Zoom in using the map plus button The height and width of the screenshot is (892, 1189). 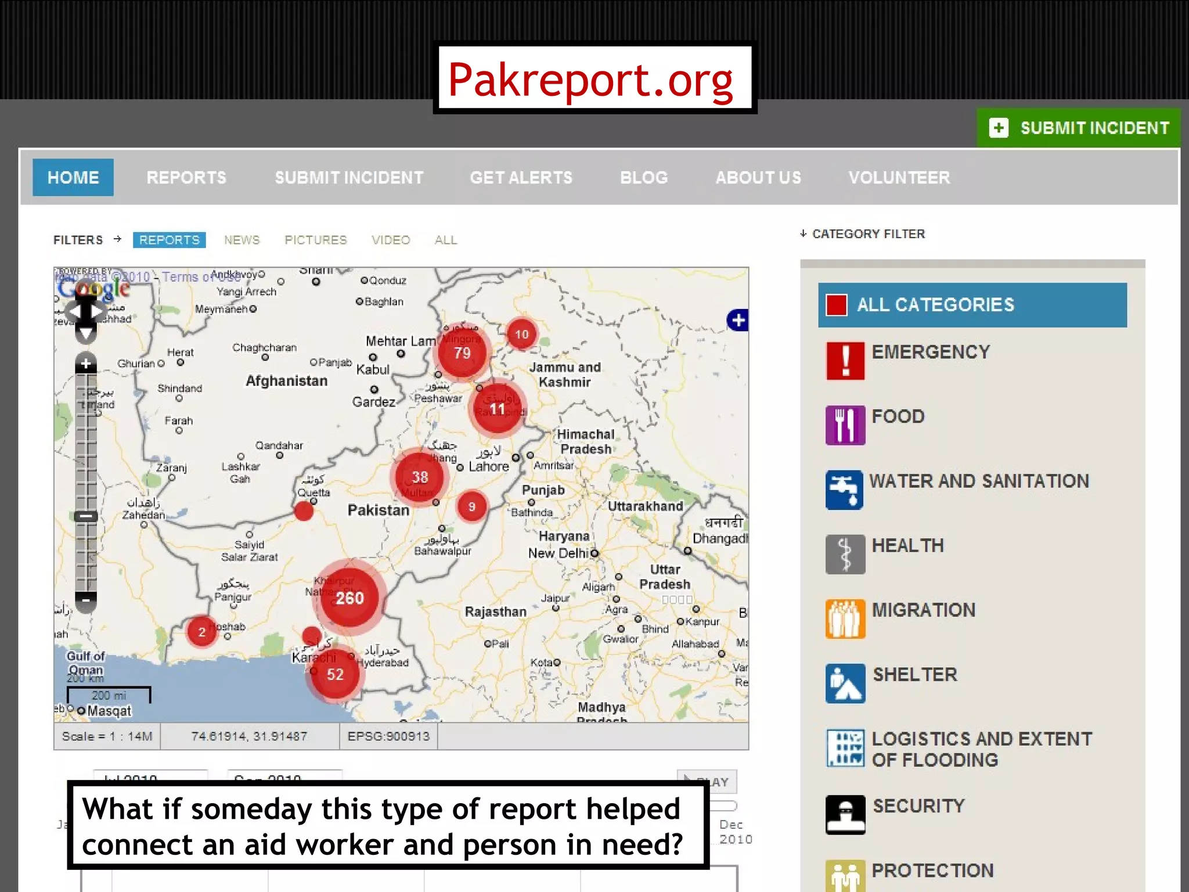click(86, 364)
